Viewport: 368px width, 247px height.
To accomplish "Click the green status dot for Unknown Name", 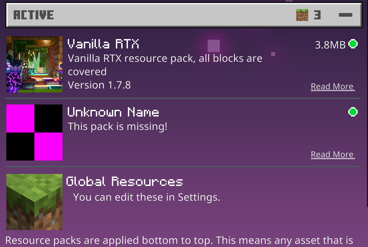I will click(353, 112).
